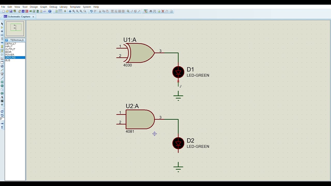The width and height of the screenshot is (331, 186).
Task: Zoom out of the schematic
Action: (x=77, y=11)
